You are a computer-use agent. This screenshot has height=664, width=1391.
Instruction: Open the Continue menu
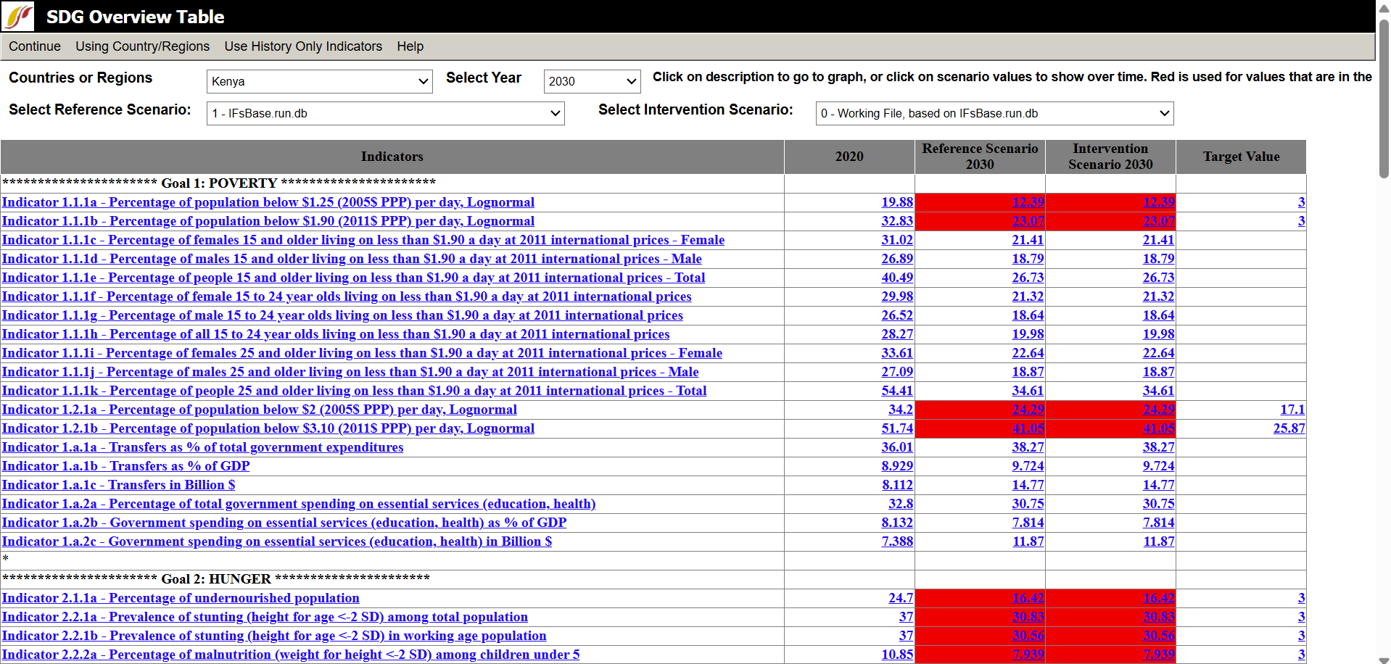pyautogui.click(x=35, y=46)
